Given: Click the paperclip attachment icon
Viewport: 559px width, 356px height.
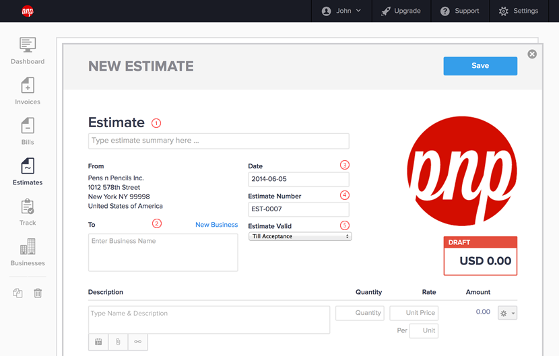Looking at the screenshot, I should pos(118,342).
